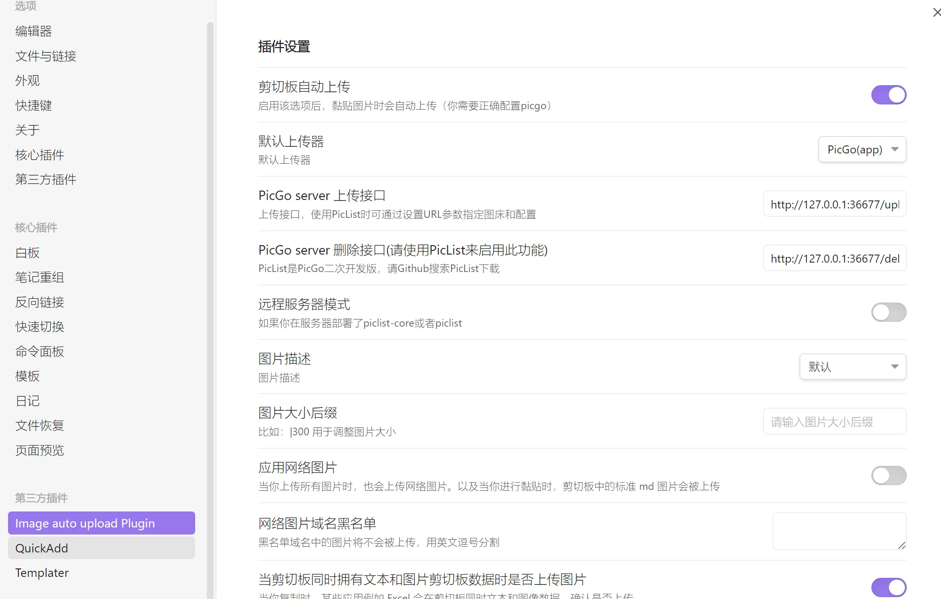Disable 剪切板自动上传 toggle
941x599 pixels.
click(888, 95)
